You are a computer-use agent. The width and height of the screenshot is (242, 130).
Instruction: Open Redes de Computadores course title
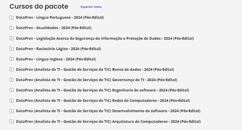pos(103,100)
